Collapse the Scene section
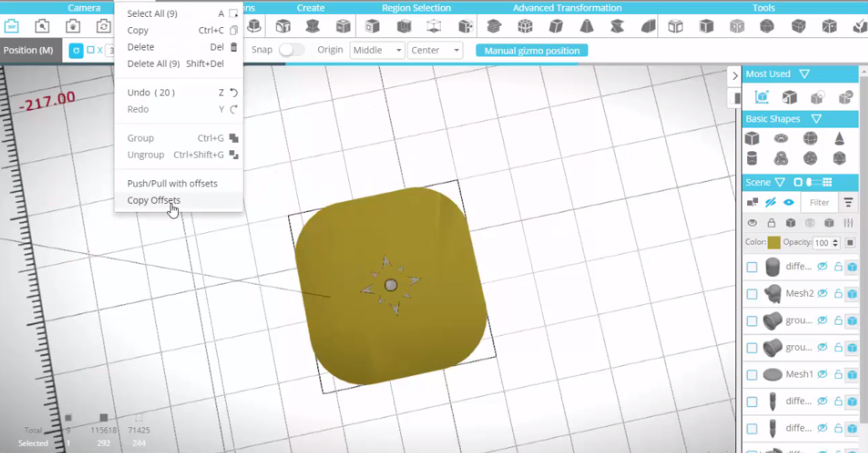The width and height of the screenshot is (868, 453). tap(780, 183)
